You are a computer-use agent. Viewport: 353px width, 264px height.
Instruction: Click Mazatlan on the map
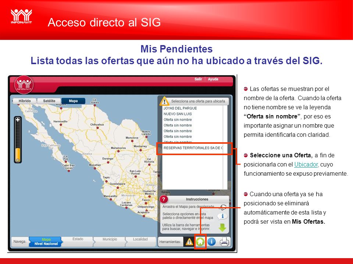coord(95,166)
